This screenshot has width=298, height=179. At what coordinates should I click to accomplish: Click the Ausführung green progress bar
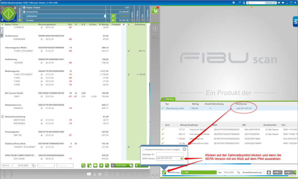(199, 172)
